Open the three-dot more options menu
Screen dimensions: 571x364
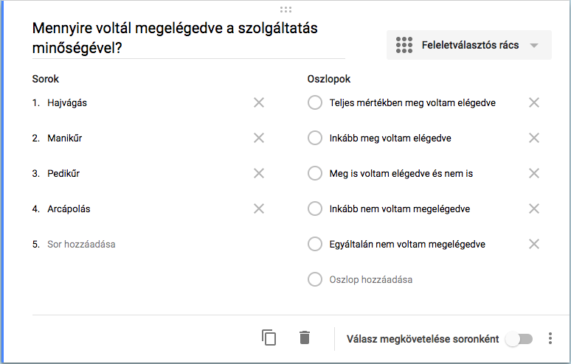click(x=550, y=338)
